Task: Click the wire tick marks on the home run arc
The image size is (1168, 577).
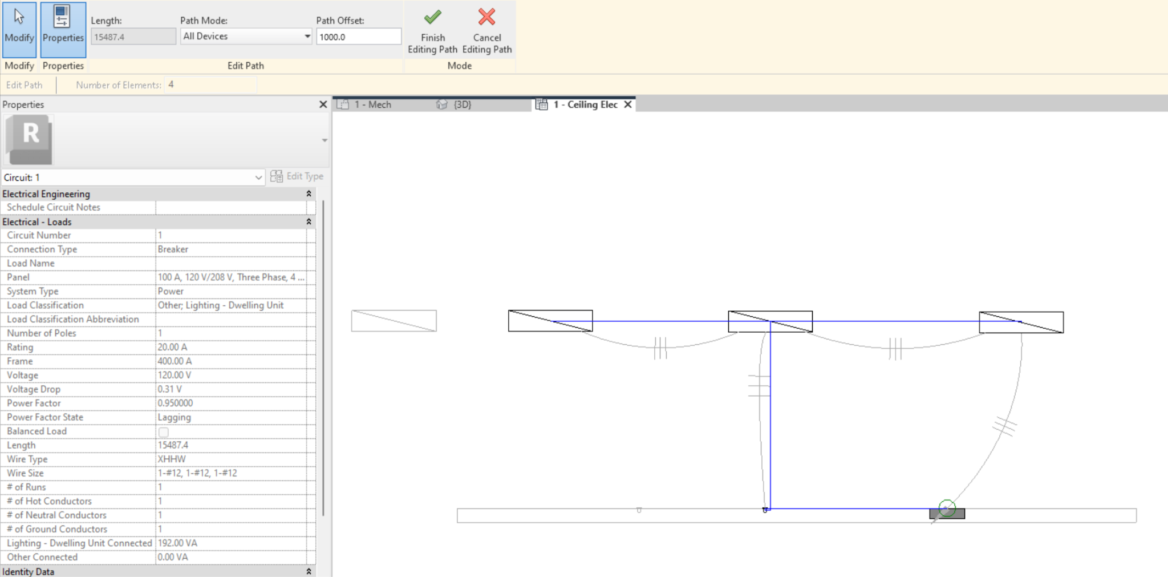Action: pyautogui.click(x=1005, y=426)
